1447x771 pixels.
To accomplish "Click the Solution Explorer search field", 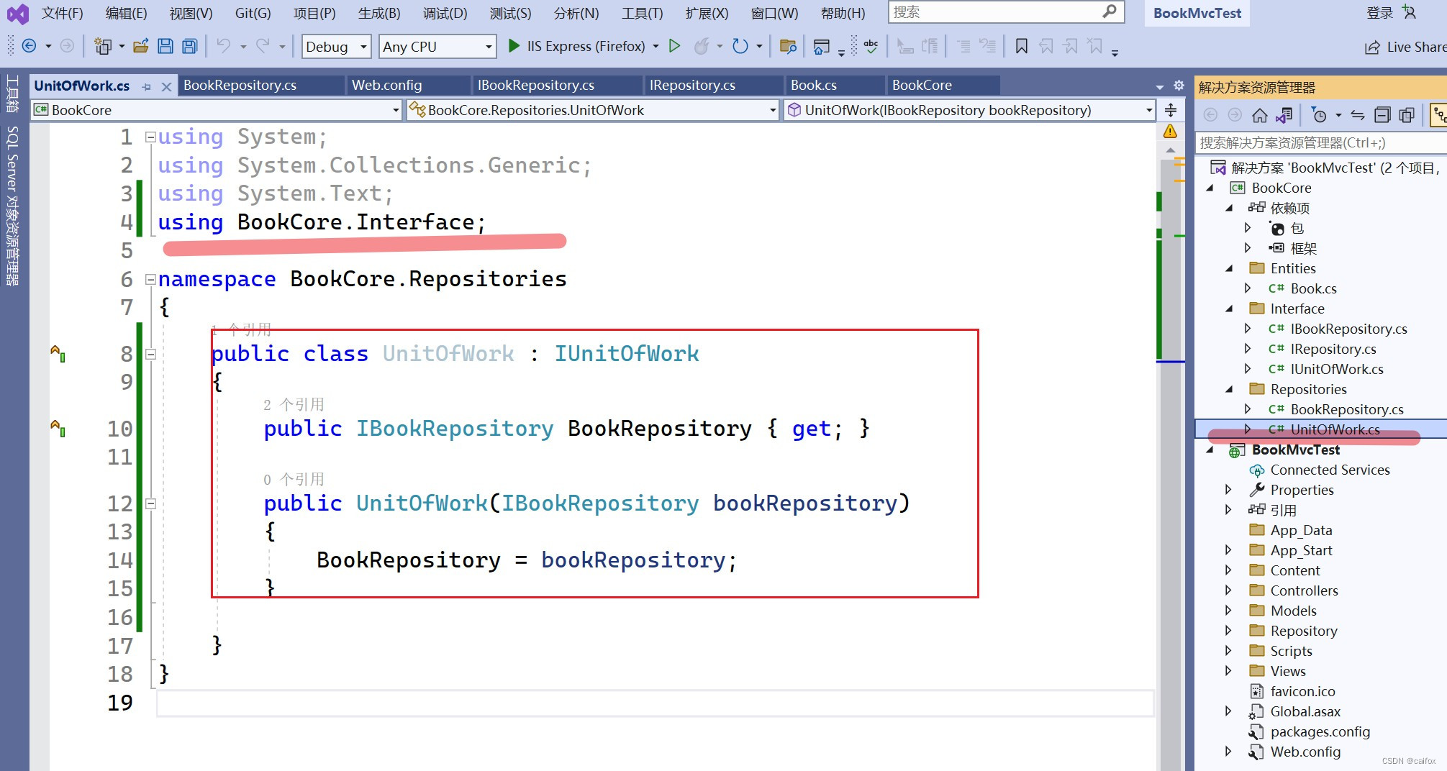I will pyautogui.click(x=1321, y=142).
